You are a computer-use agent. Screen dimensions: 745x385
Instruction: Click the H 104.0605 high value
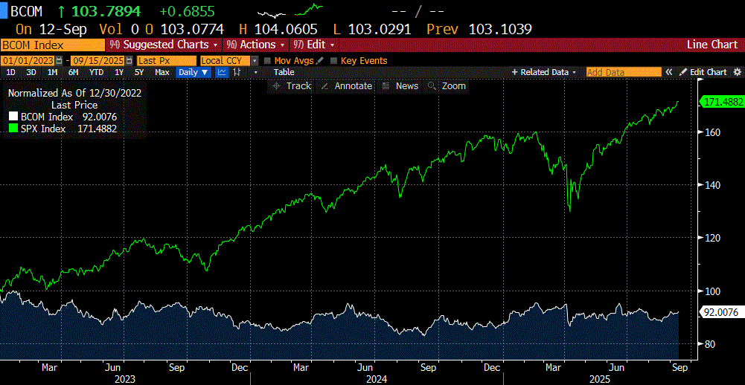[x=278, y=30]
